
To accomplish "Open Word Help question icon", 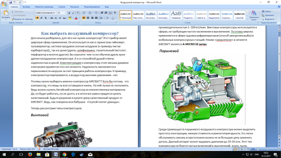I will tap(279, 7).
